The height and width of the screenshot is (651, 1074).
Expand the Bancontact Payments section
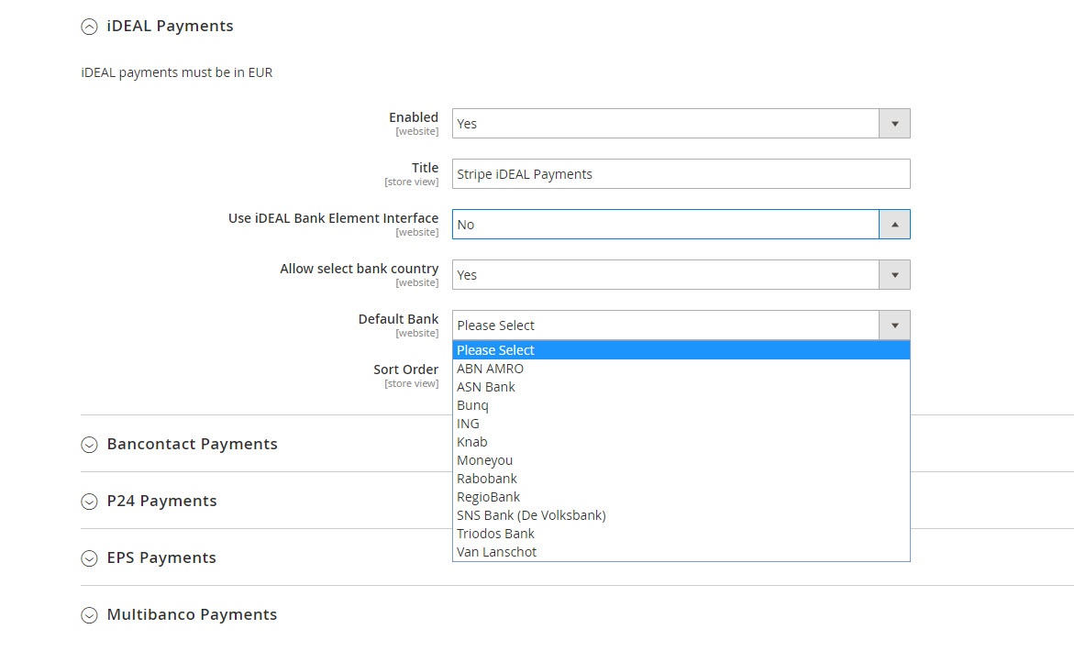(89, 444)
